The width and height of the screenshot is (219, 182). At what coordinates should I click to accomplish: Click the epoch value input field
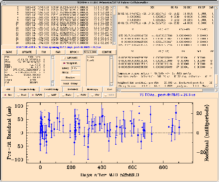click(x=90, y=52)
